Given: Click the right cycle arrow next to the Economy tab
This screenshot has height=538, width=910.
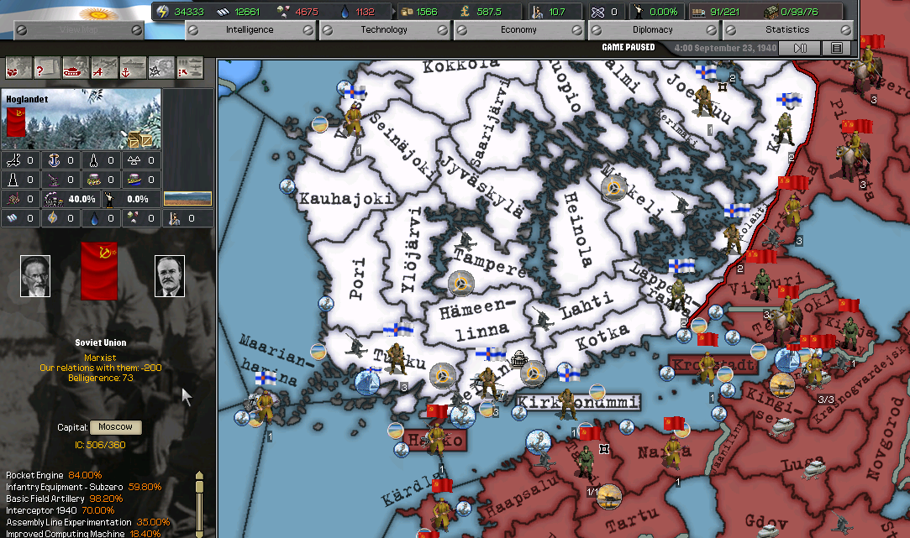Looking at the screenshot, I should [577, 29].
